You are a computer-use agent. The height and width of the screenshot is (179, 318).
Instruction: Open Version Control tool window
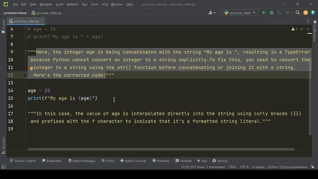tap(23, 161)
